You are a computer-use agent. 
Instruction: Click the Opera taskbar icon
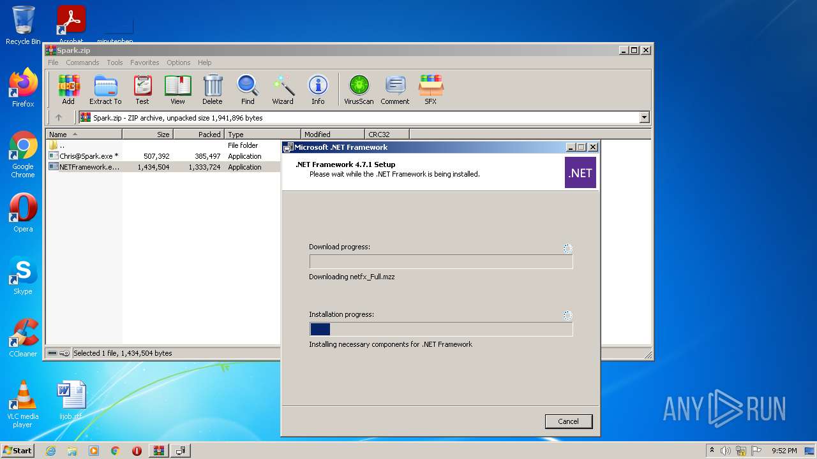coord(137,451)
